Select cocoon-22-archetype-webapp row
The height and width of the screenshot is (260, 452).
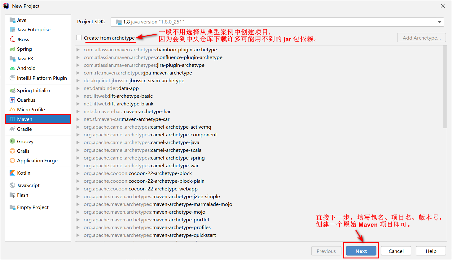(259, 189)
